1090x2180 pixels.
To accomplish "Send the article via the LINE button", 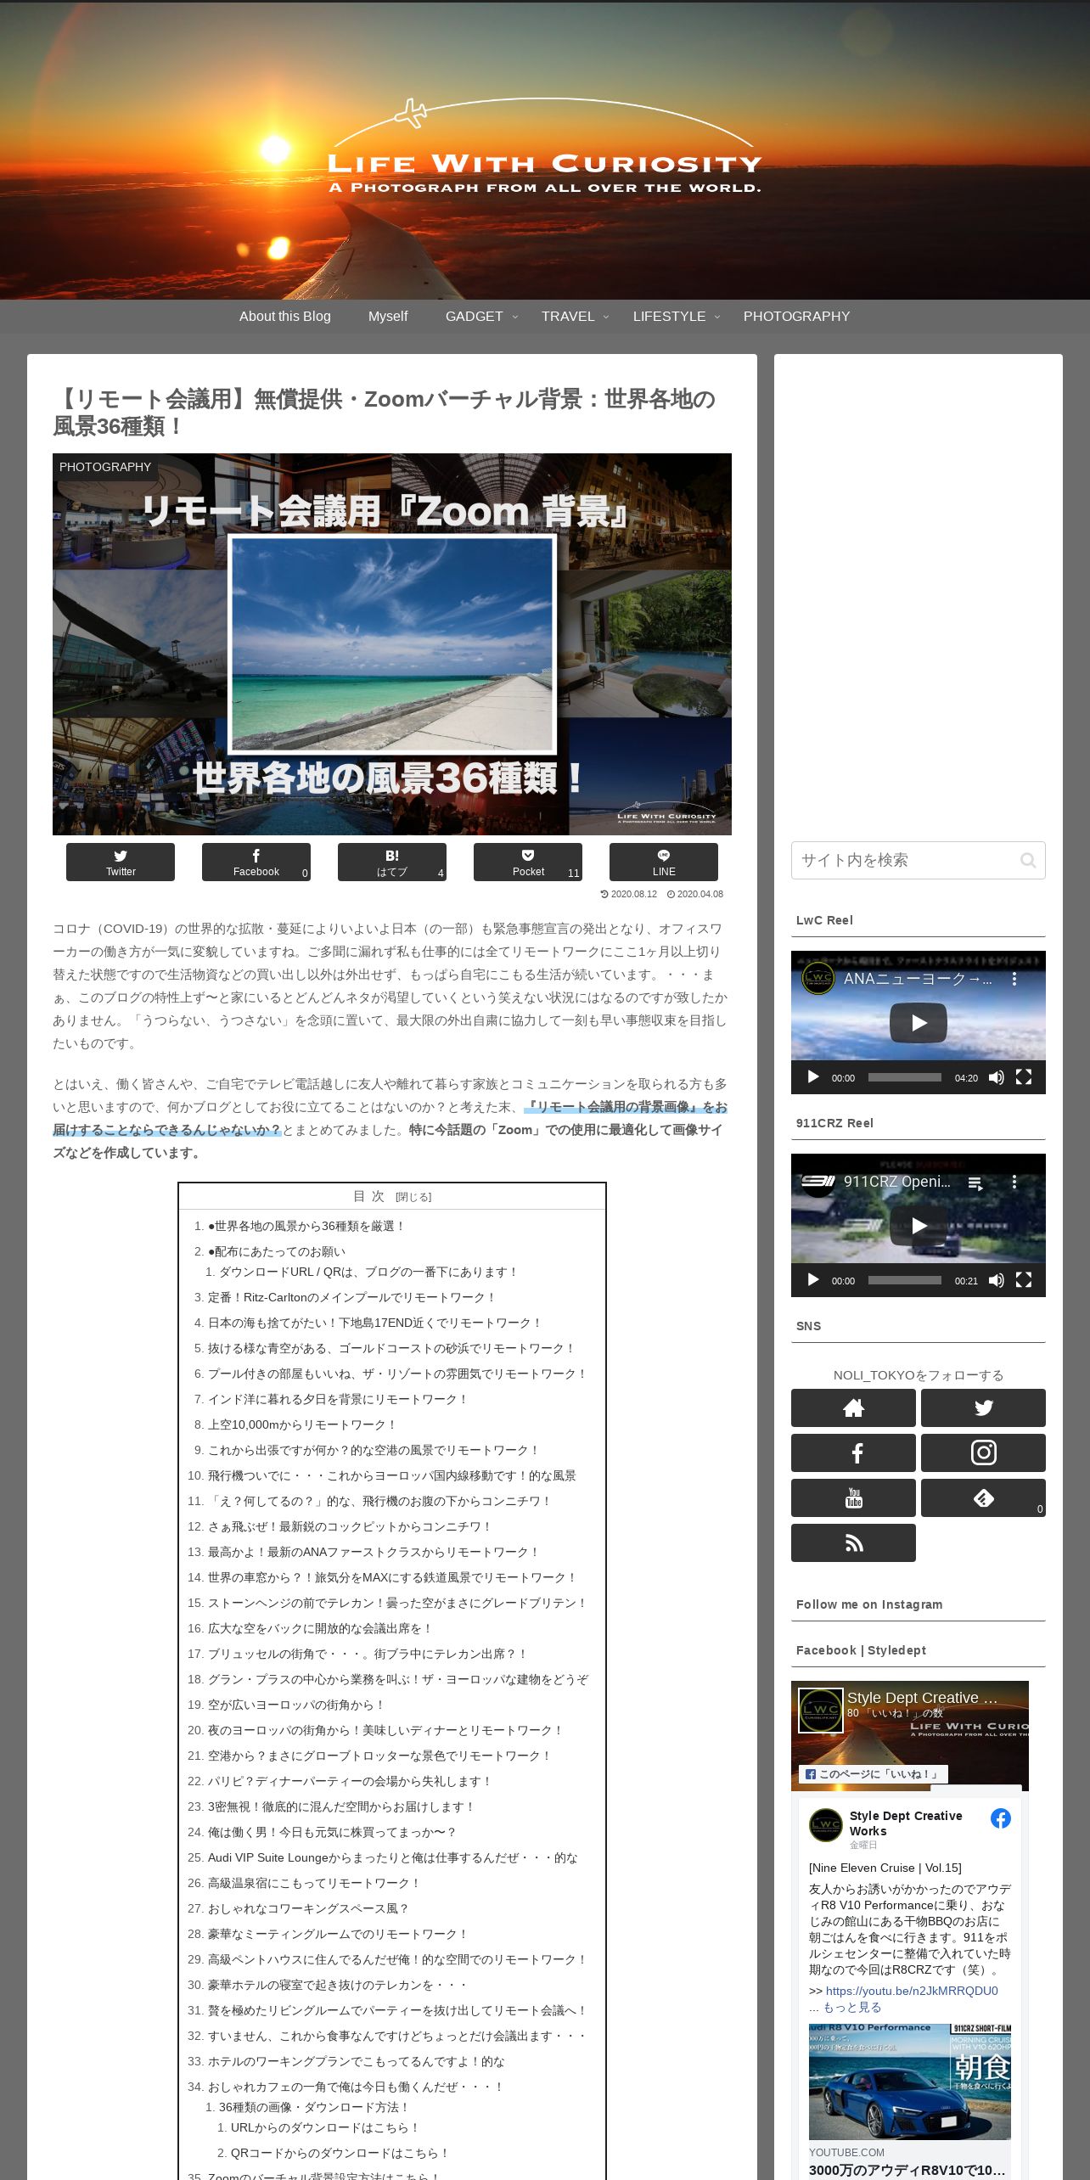I will point(664,862).
